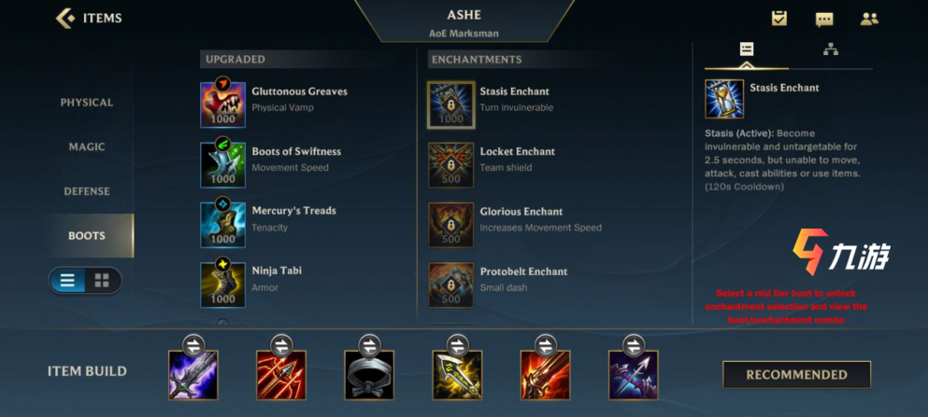Open the friends list icon

(x=869, y=19)
